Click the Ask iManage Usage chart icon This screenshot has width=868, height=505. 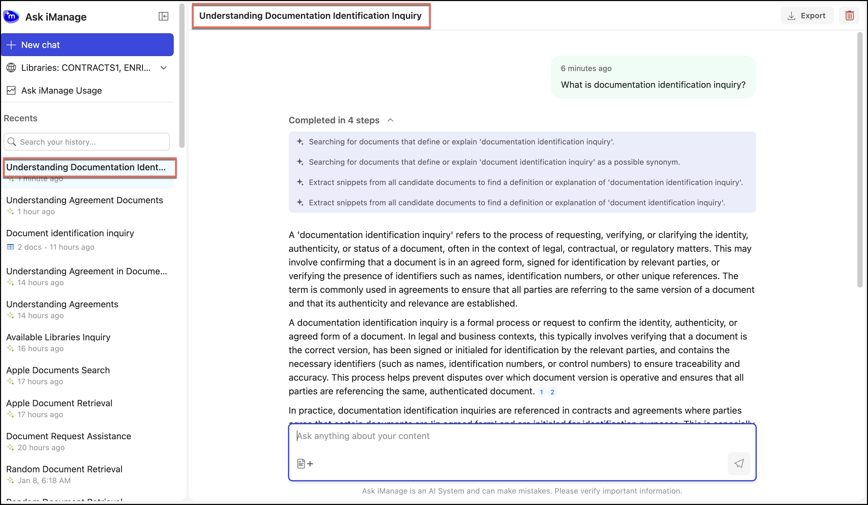11,91
